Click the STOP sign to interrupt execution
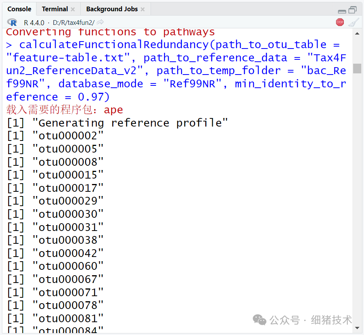The image size is (364, 335). coord(340,22)
